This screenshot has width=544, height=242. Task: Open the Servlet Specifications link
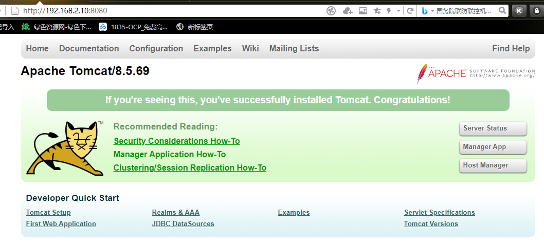[440, 213]
